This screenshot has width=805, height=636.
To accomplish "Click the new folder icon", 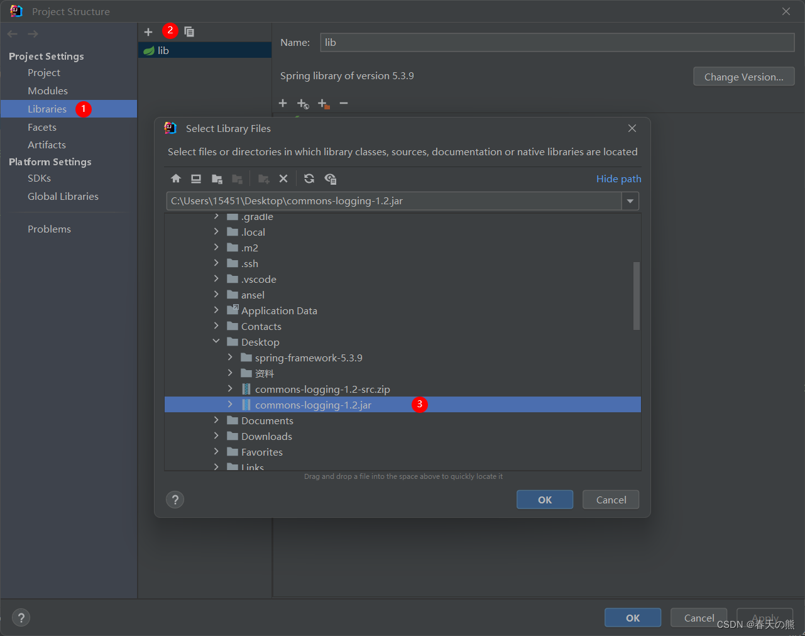I will pos(264,179).
